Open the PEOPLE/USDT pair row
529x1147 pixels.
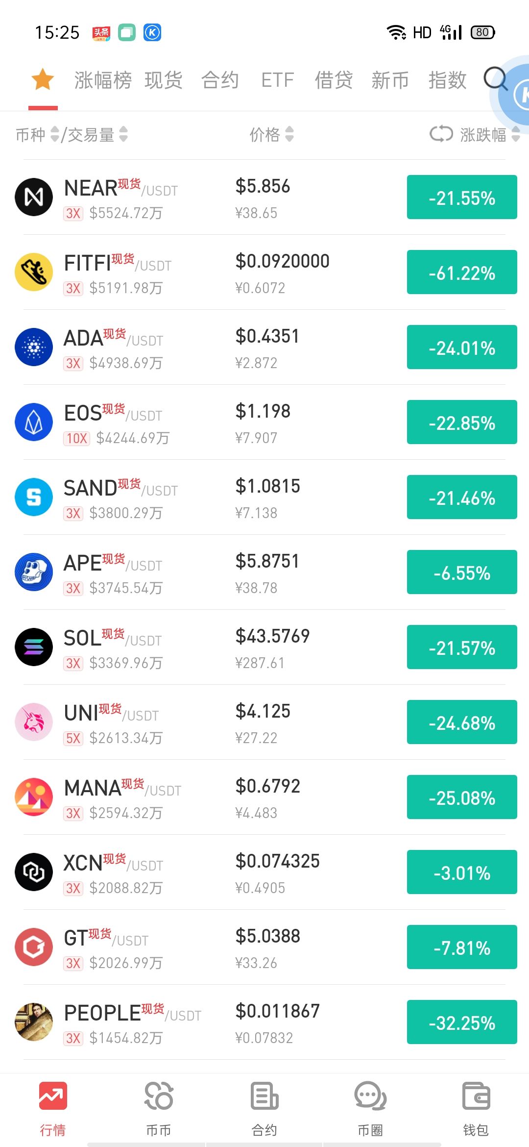[x=264, y=1022]
